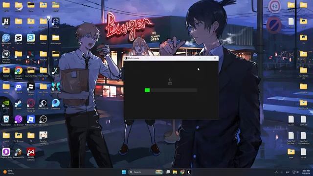Click the Windows Start button
313x176 pixels.
point(124,172)
